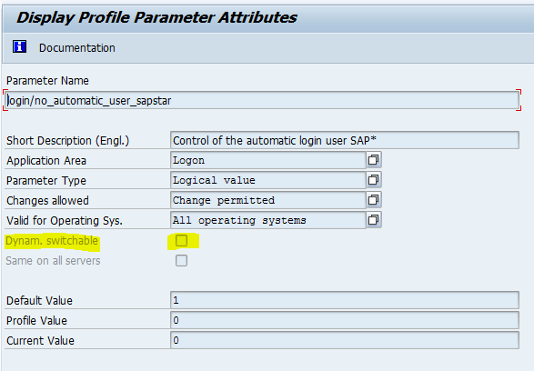
Task: Click the Profile Value field
Action: pyautogui.click(x=344, y=320)
